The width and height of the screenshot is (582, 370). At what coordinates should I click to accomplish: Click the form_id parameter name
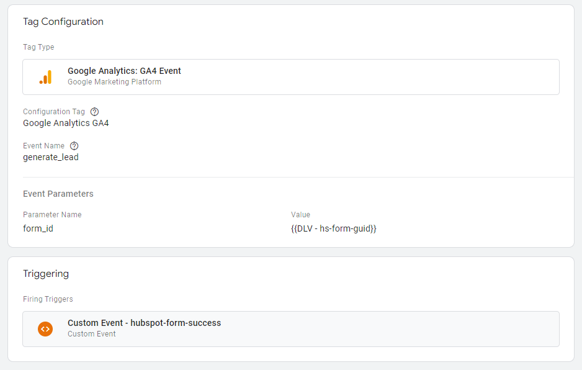pos(38,228)
